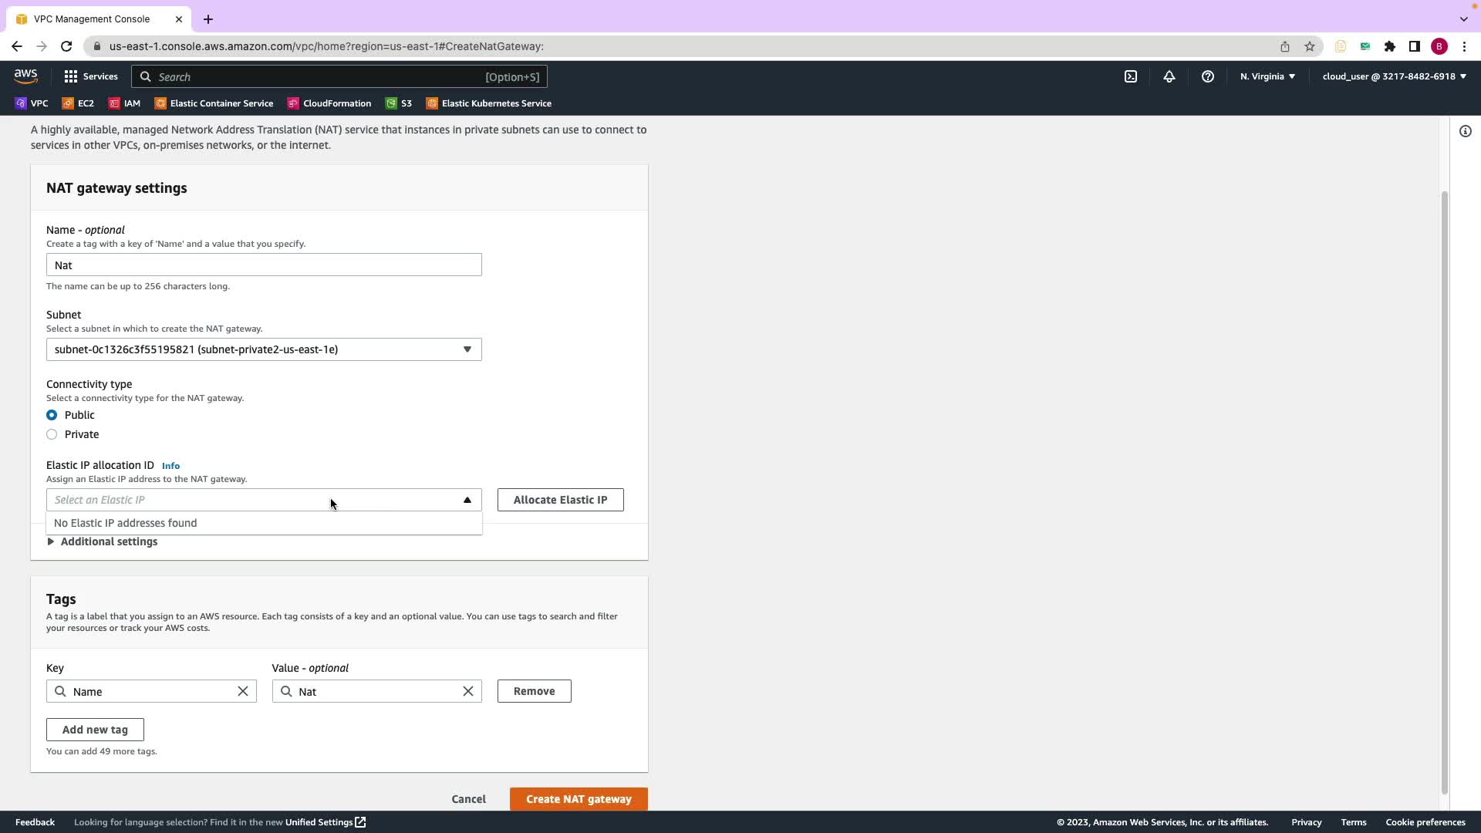Viewport: 1481px width, 833px height.
Task: Open CloudFormation shortcut in favorites bar
Action: [x=329, y=103]
